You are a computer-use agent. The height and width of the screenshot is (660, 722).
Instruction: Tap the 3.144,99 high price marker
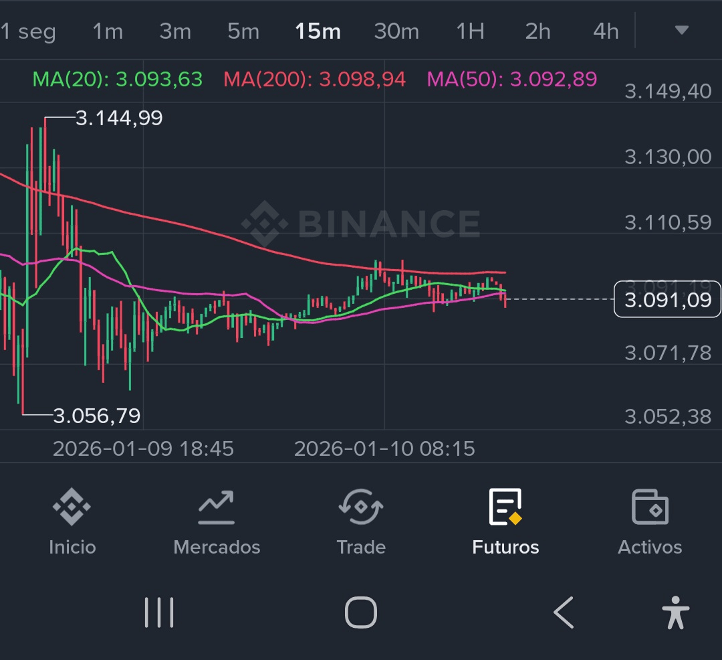[x=119, y=118]
